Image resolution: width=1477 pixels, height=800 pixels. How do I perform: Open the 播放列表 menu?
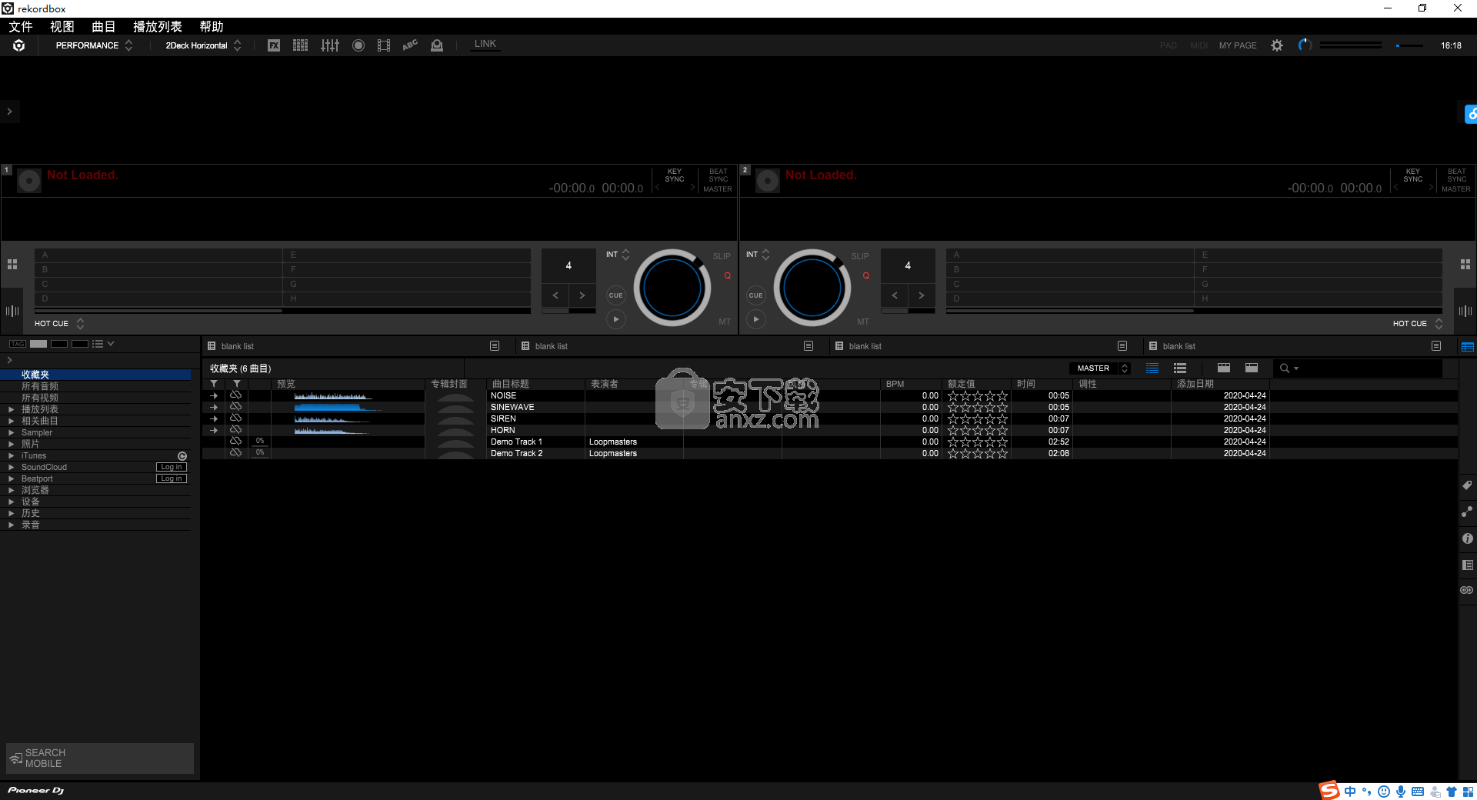click(158, 27)
